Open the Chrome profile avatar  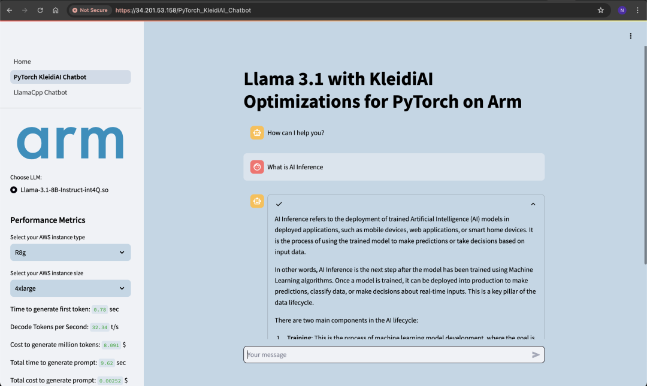click(622, 10)
